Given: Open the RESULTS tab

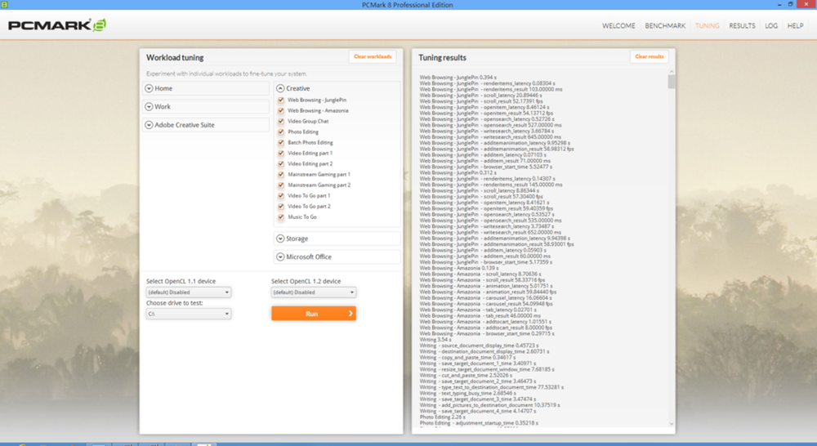Looking at the screenshot, I should [x=742, y=25].
